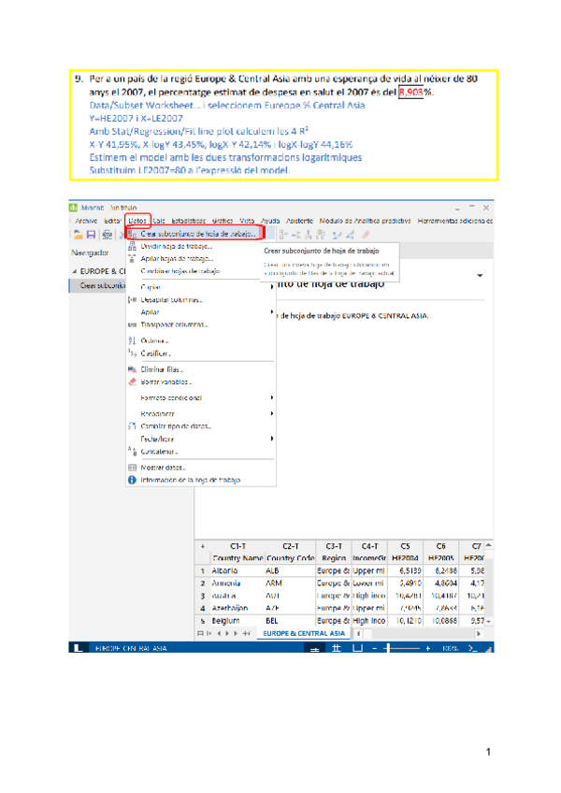Open Módulo de Analítica predictiva menu
The width and height of the screenshot is (561, 793).
point(365,221)
